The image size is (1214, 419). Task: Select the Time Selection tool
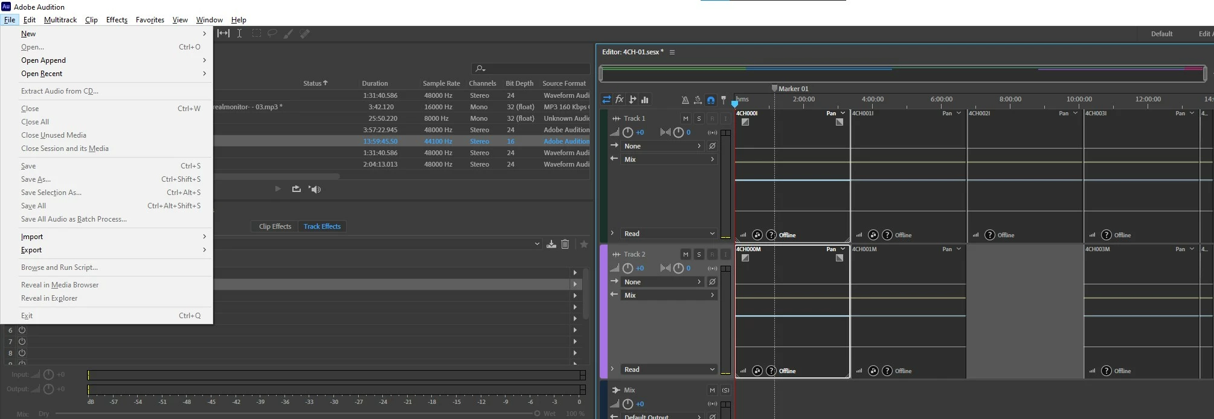tap(240, 33)
